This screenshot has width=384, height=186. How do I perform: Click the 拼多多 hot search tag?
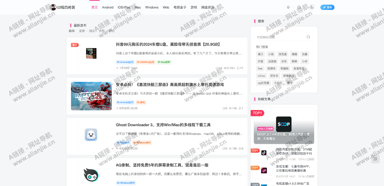(274, 76)
